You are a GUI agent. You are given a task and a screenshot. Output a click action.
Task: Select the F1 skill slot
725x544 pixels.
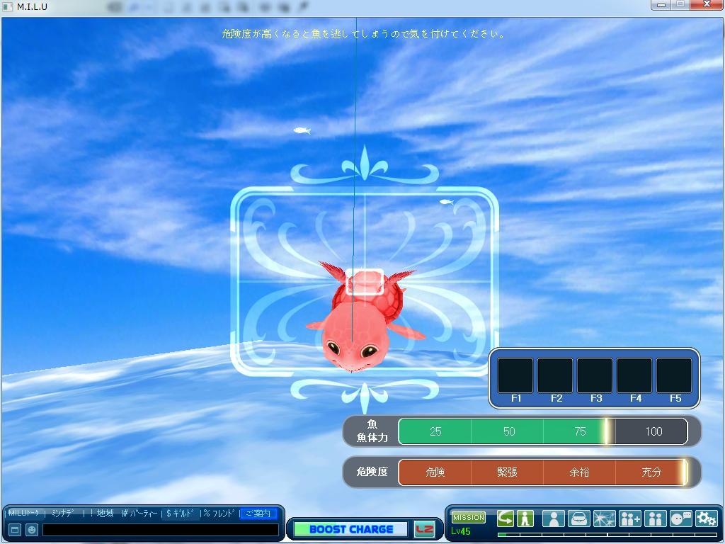point(515,376)
